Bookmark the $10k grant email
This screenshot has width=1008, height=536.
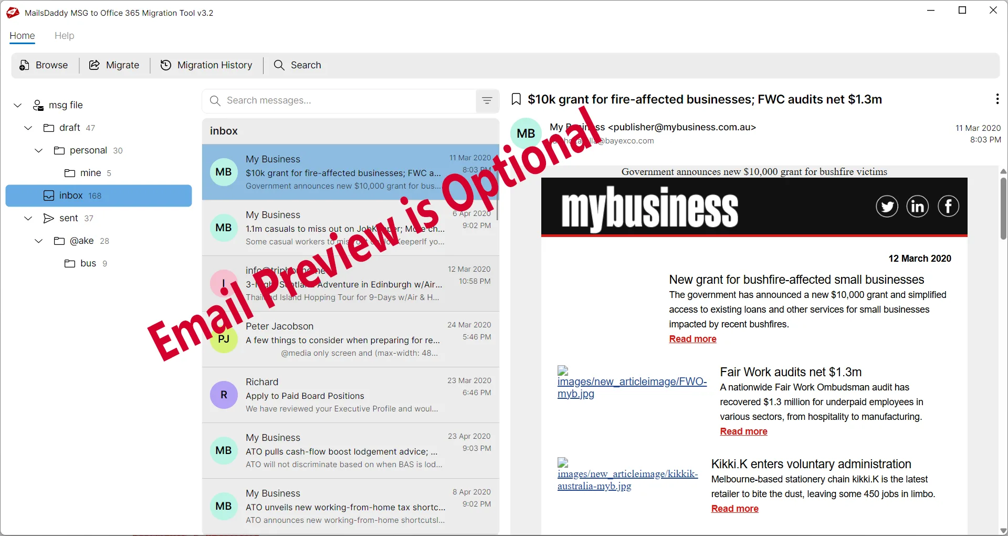(516, 99)
